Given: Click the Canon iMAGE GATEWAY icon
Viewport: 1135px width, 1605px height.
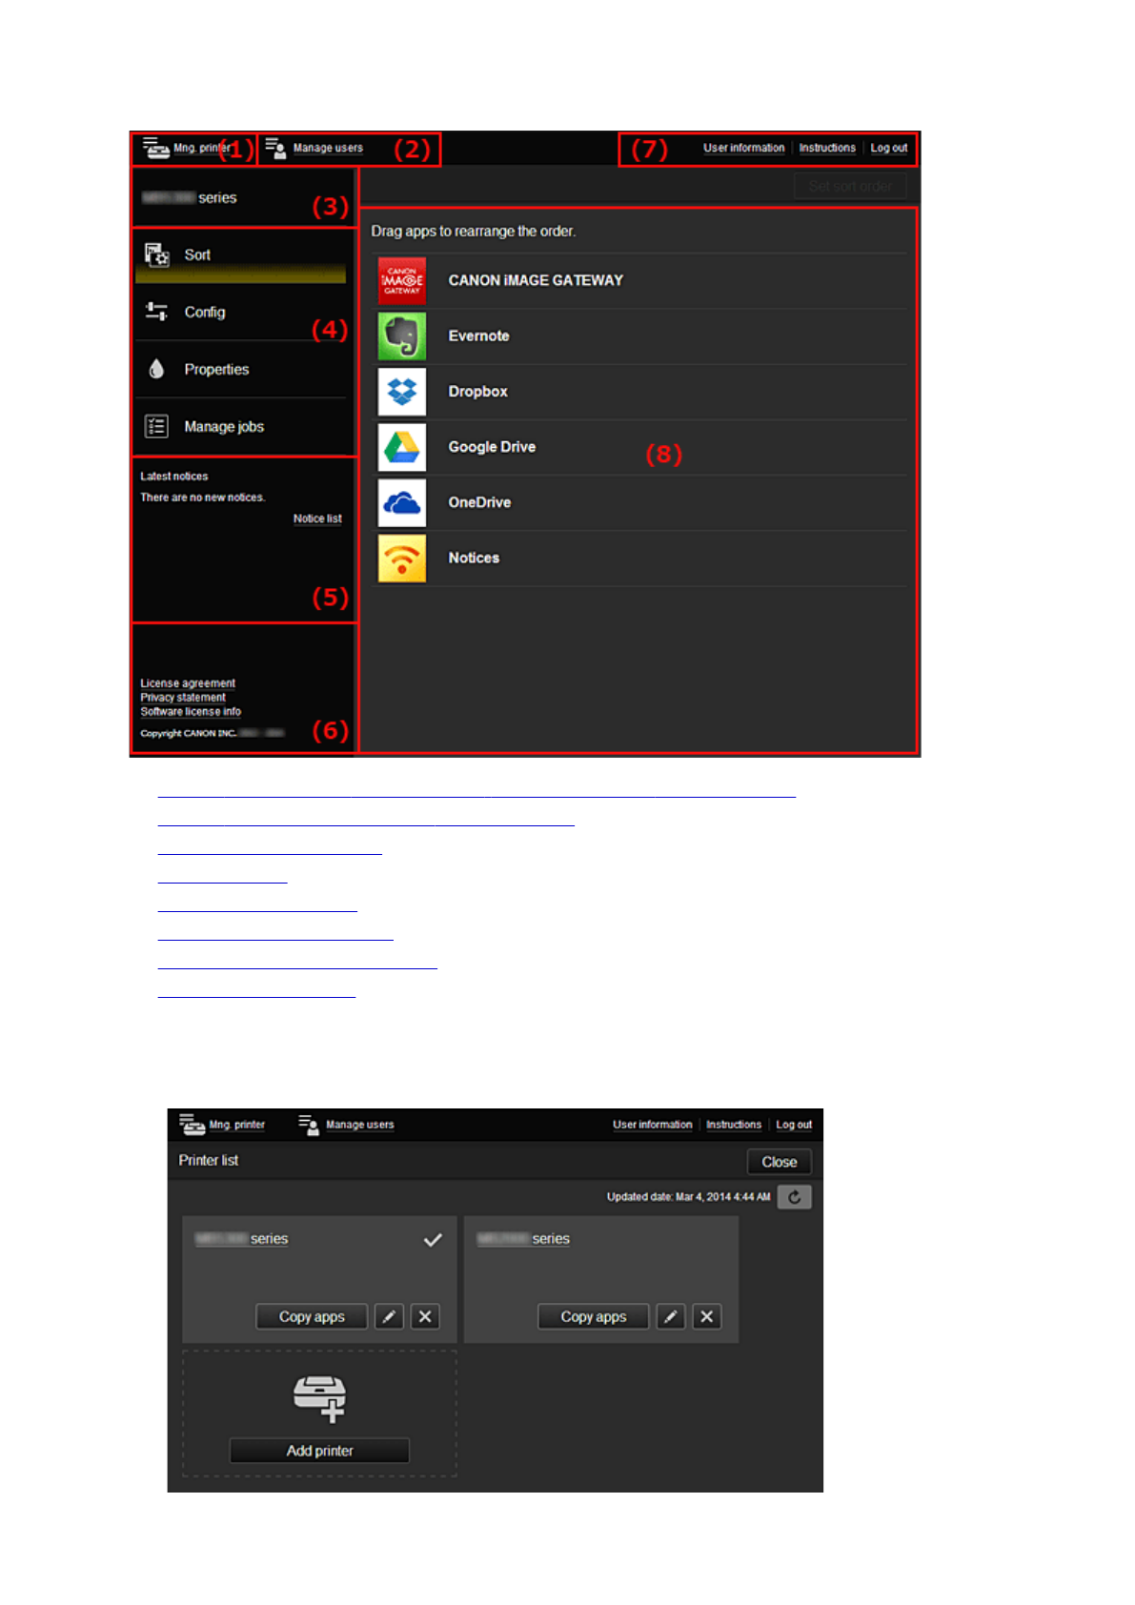Looking at the screenshot, I should (401, 280).
